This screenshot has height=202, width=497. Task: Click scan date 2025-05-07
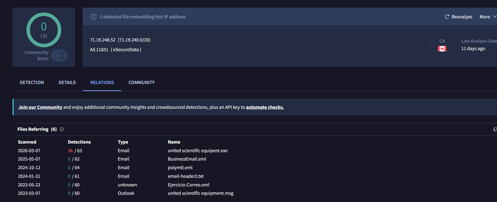pos(29,159)
